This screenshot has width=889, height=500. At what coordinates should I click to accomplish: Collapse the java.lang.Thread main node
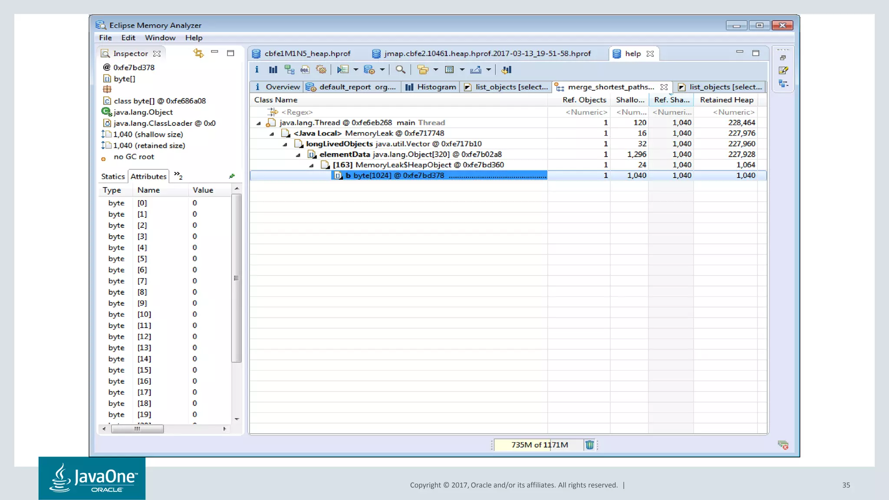coord(259,123)
